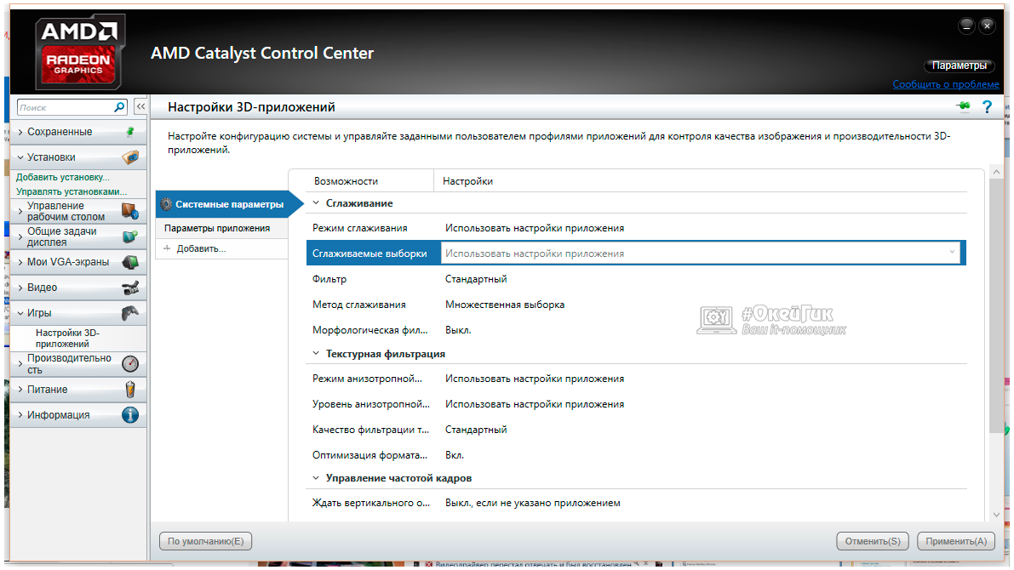Open help with the question mark icon
The height and width of the screenshot is (570, 1014).
[x=987, y=106]
